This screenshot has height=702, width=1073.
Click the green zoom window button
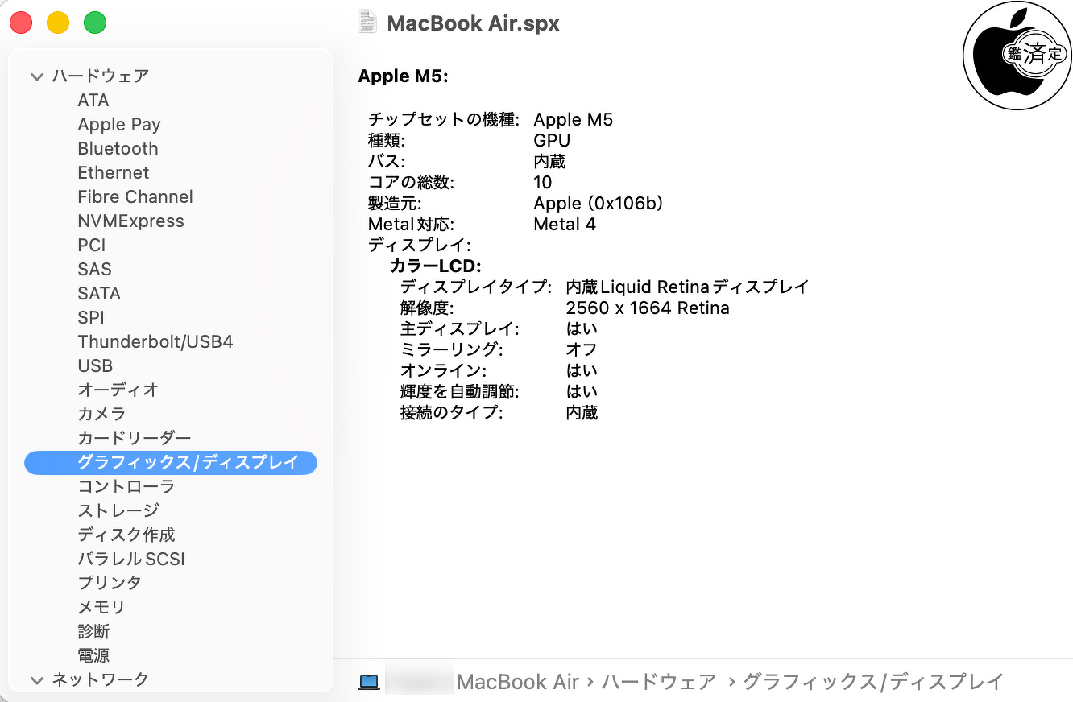(95, 23)
